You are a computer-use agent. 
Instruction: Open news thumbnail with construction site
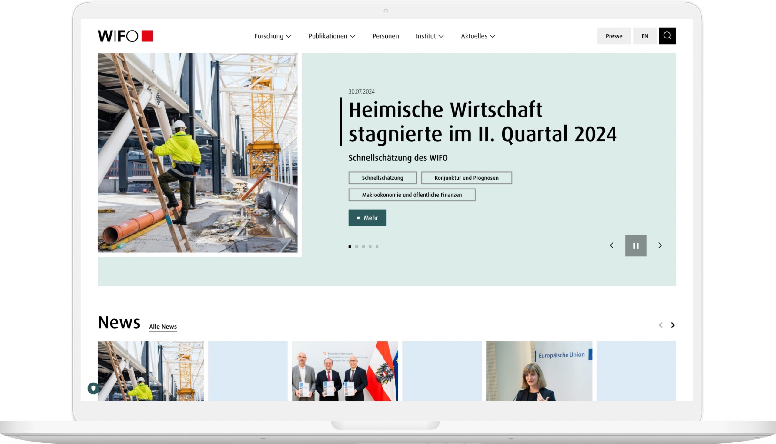point(151,371)
